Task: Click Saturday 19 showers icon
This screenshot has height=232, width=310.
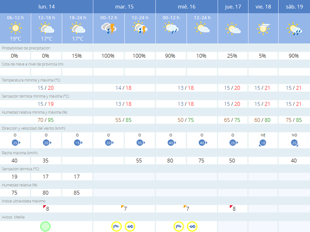Action: [294, 29]
